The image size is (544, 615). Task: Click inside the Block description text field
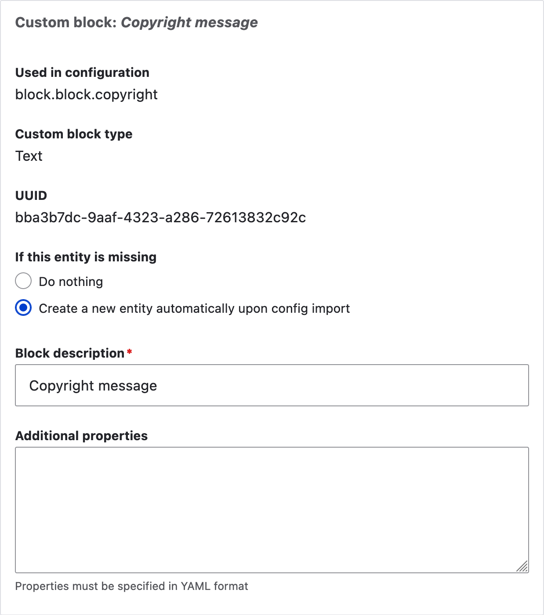click(x=272, y=385)
